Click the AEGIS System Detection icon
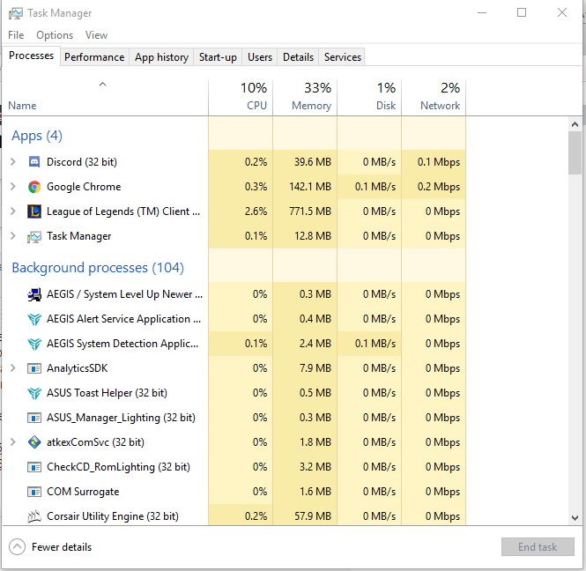This screenshot has width=586, height=571. (34, 345)
